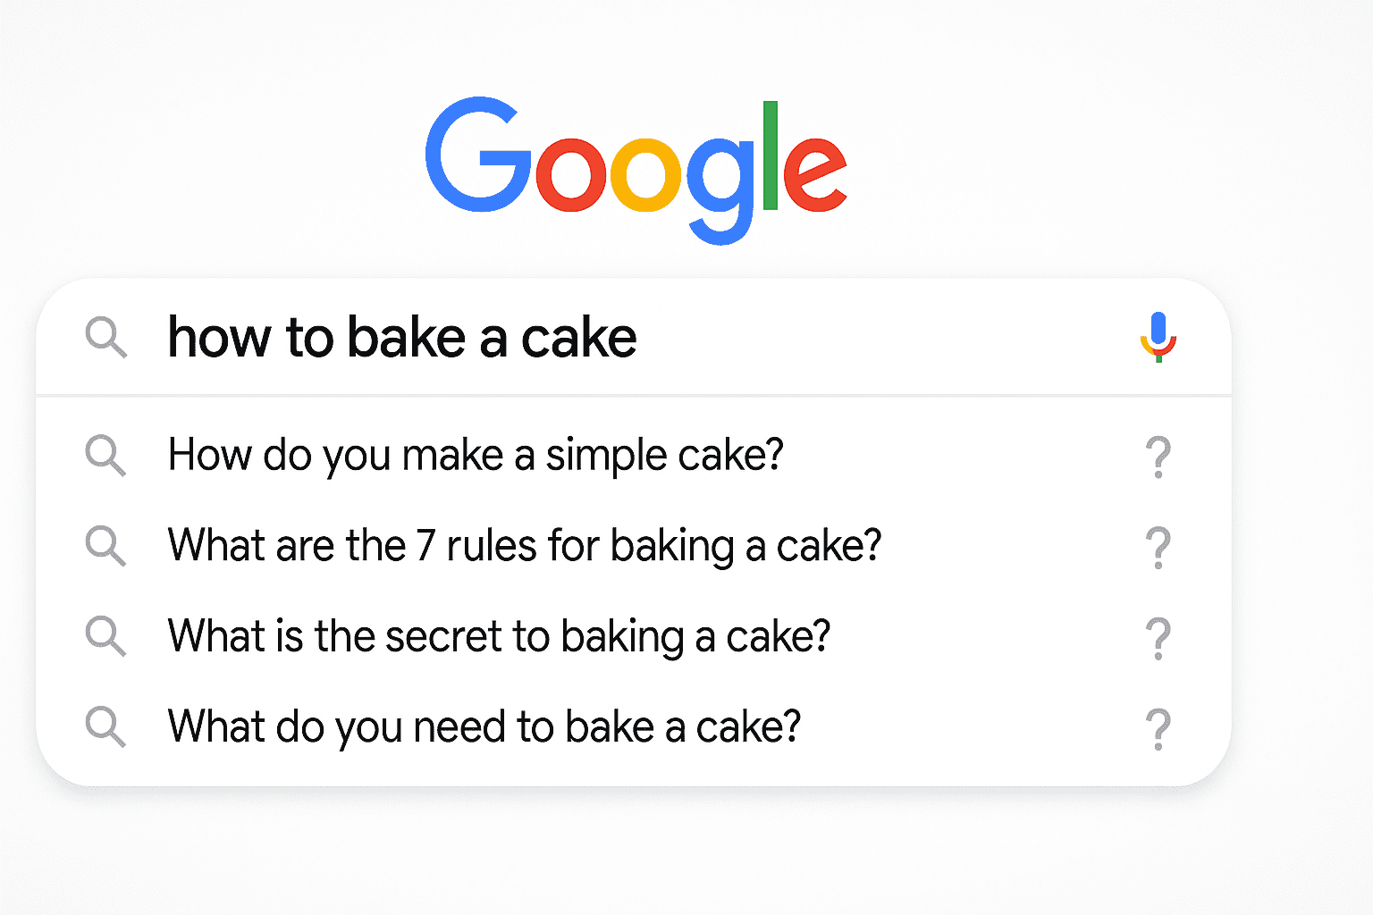Click the search magnifier in the search box

click(x=106, y=338)
